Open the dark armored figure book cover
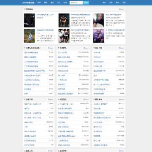The width and height of the screenshot is (152, 152). 29,20
